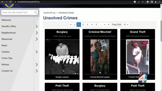The width and height of the screenshot is (162, 91).
Task: Toggle the video volume speaker icon
Action: tap(100, 73)
